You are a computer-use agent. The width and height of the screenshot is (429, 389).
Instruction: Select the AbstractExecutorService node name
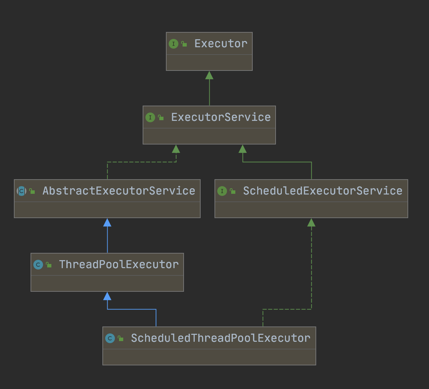pos(119,191)
